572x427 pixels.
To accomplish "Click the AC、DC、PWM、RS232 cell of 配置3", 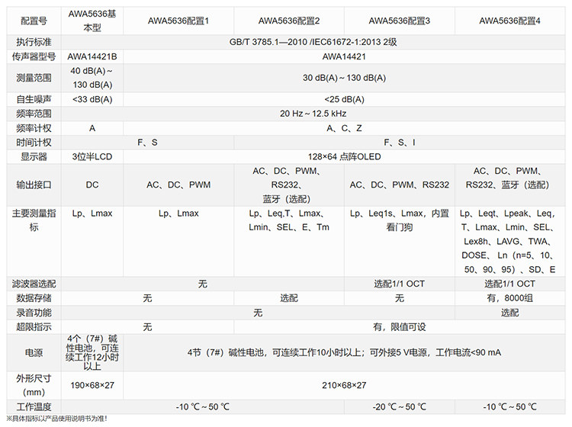I will pos(400,185).
